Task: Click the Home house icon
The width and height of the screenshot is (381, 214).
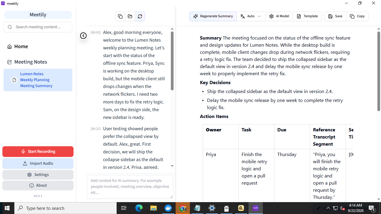Action: [x=10, y=47]
